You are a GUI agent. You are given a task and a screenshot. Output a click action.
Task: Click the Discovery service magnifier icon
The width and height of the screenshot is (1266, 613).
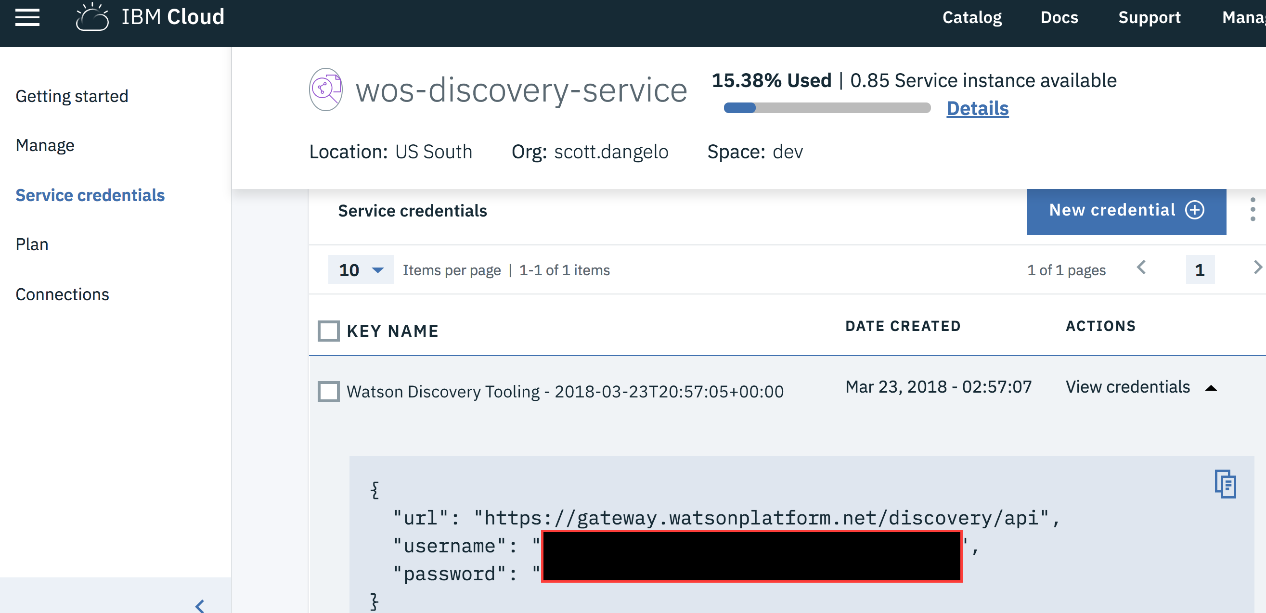[x=325, y=89]
